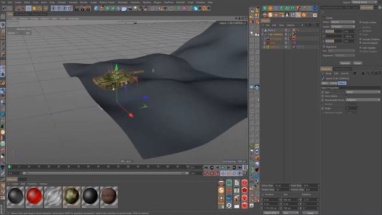Click the top red hexagon icon in bottom palette
This screenshot has height=215, width=382.
(x=245, y=183)
